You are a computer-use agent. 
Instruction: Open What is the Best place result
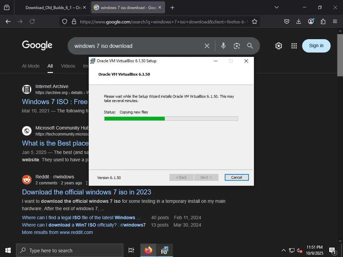click(x=55, y=143)
